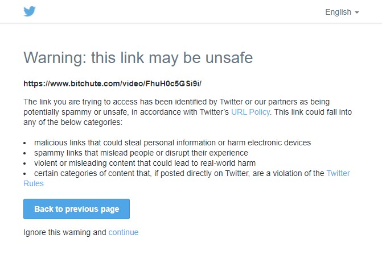Click the bullet dot before 'violent or misleading'
Screen dimensions: 382x268
26,164
